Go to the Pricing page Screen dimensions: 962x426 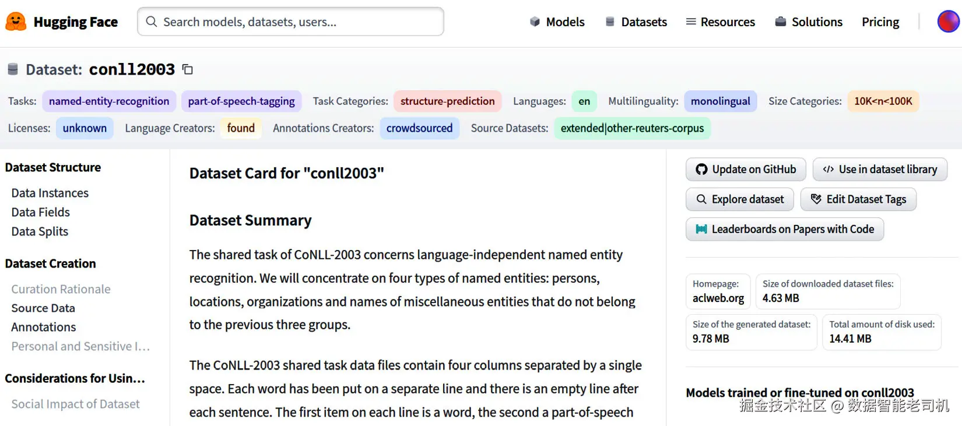click(x=880, y=22)
